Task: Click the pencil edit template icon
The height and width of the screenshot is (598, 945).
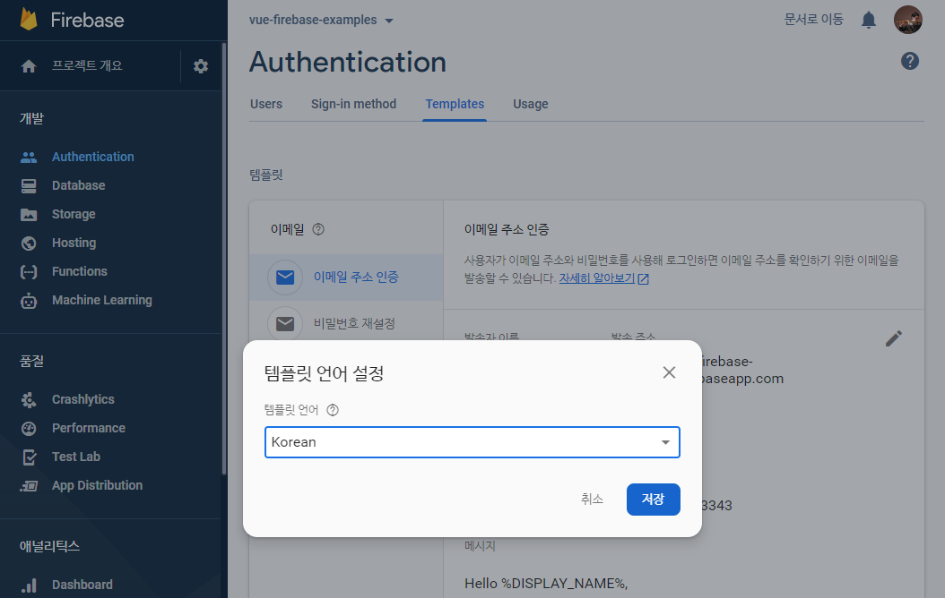Action: point(894,338)
